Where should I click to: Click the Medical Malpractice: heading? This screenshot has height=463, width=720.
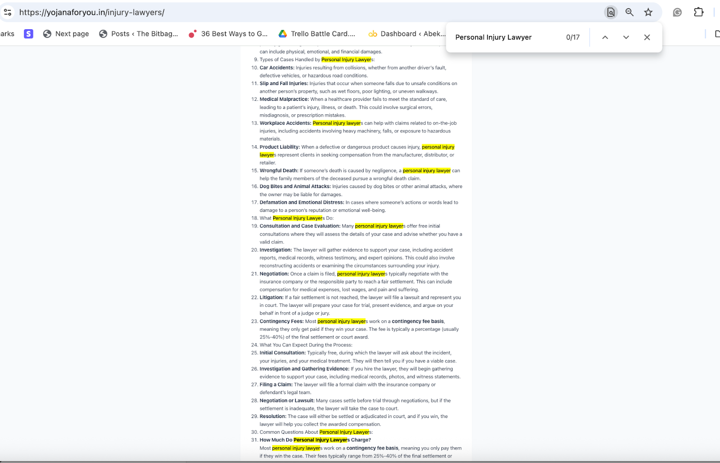tap(284, 99)
